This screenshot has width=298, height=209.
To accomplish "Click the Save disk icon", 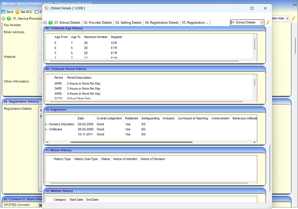I will click(x=3, y=12).
